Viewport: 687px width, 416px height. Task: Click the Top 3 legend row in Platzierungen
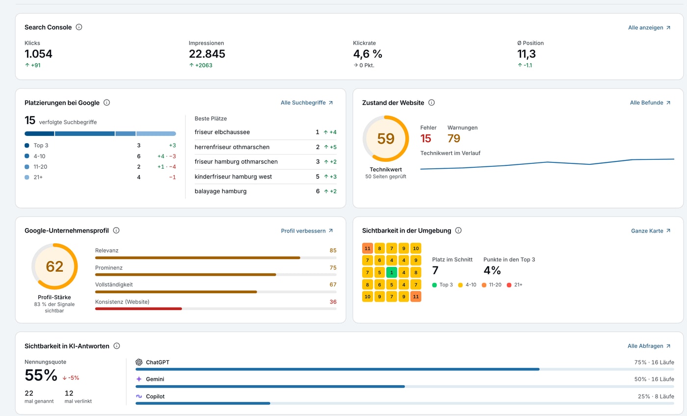coord(100,145)
